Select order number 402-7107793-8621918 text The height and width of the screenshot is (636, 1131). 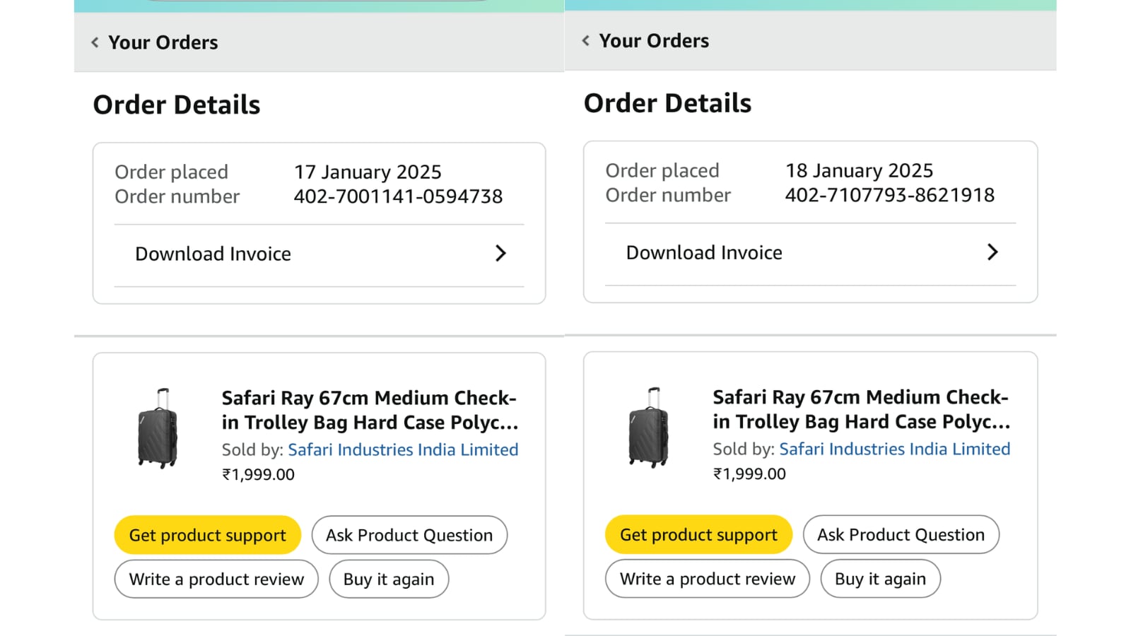(x=890, y=195)
